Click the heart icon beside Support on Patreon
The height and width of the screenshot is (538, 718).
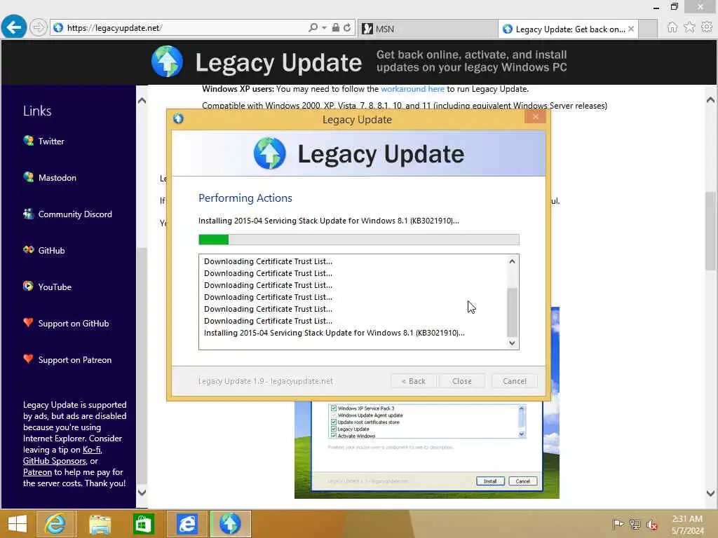click(x=28, y=359)
